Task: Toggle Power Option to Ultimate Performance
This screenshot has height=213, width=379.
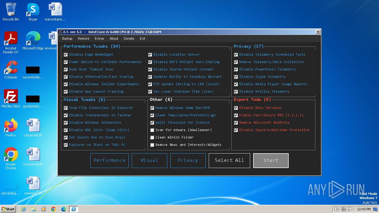Action: pos(66,62)
